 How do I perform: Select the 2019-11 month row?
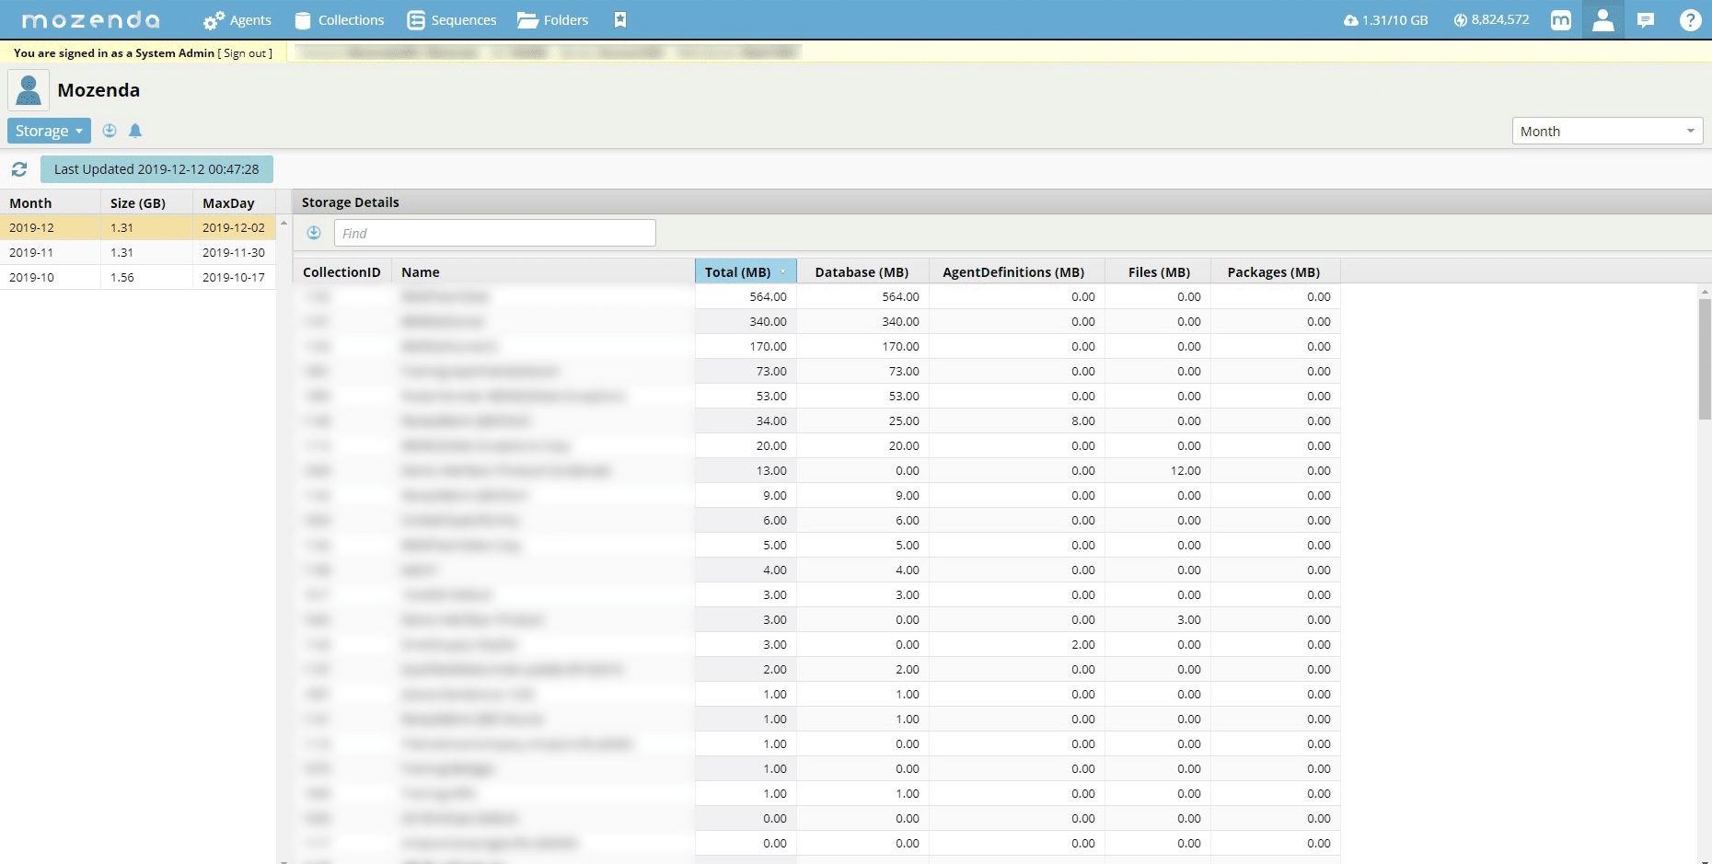point(138,252)
